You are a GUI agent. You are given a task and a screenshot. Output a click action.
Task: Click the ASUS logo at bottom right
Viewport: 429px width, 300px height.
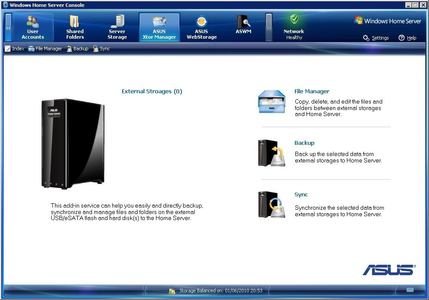click(x=389, y=269)
